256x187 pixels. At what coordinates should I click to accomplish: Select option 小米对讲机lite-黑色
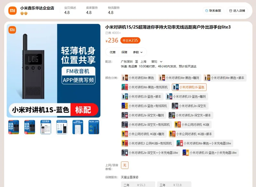click(139, 78)
